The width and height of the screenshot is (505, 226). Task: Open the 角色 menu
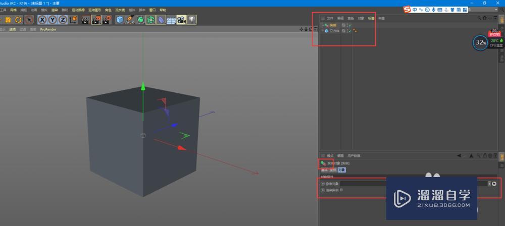tap(108, 10)
